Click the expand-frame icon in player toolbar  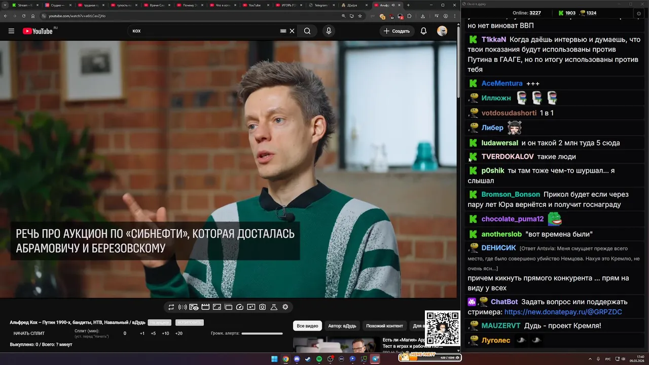coord(217,307)
